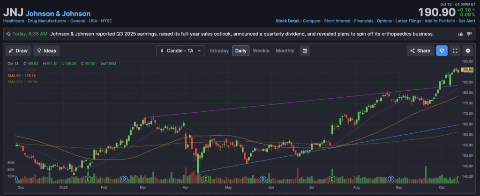Expand the Candle - TA chart type dropdown
This screenshot has width=480, height=196.
coord(180,51)
